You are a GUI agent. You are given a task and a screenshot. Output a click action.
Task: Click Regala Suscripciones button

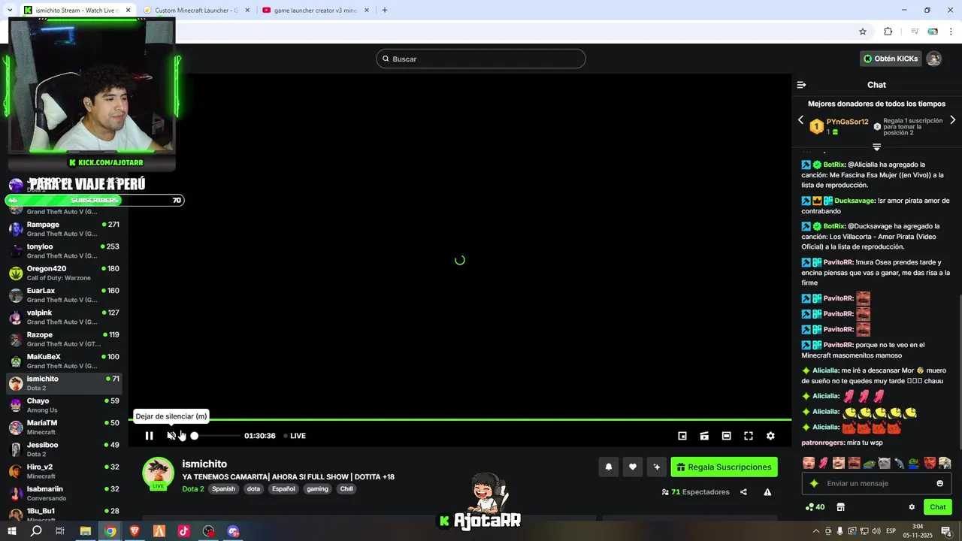point(724,467)
